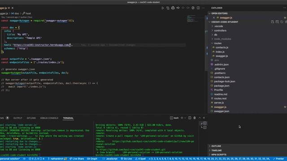Split the terminal panel
This screenshot has width=287, height=161.
(190, 118)
